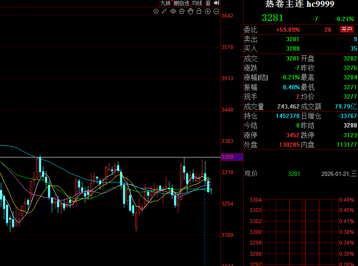Screen dimensions: 358x266
Task: Click the 热卷主连 hc9999 title
Action: pos(300,4)
